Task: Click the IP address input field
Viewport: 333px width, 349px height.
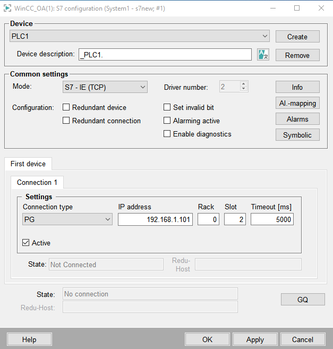Action: click(x=155, y=219)
